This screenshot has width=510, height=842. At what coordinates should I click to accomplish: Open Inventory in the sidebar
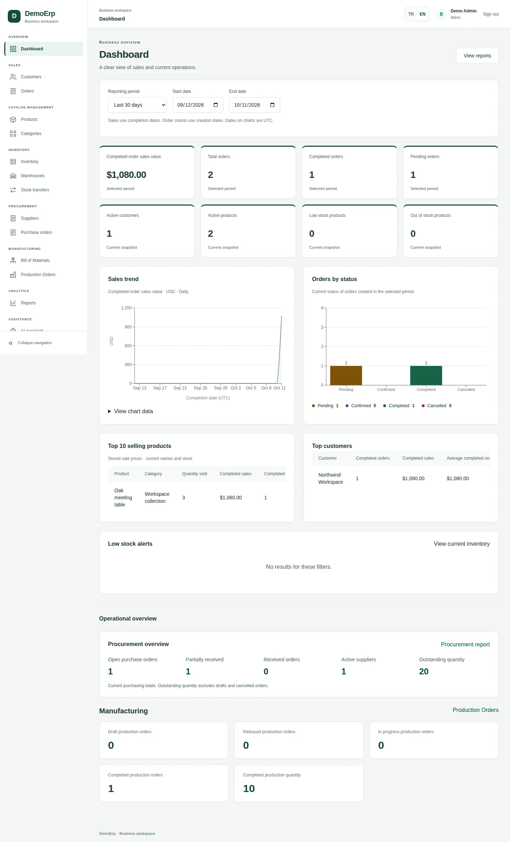click(44, 162)
